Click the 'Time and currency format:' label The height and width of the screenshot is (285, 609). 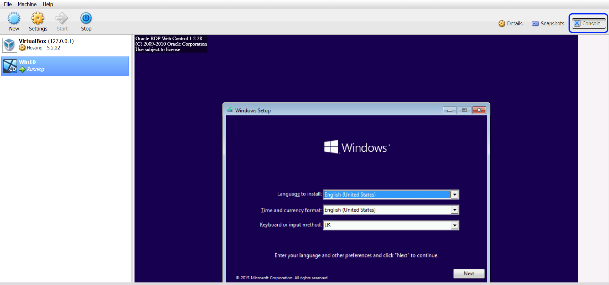point(291,210)
